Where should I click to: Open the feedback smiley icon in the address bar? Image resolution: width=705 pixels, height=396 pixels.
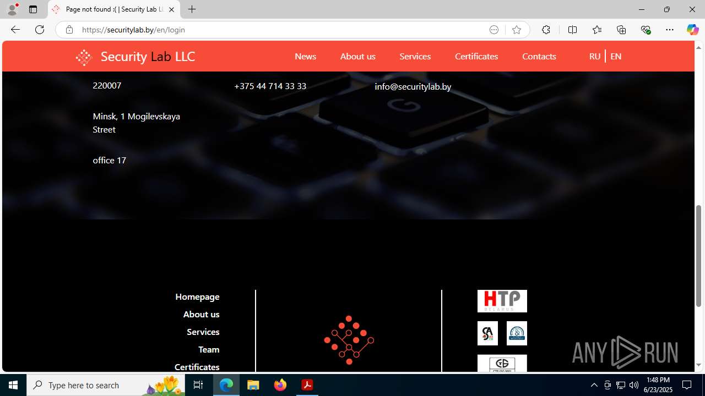(x=494, y=30)
